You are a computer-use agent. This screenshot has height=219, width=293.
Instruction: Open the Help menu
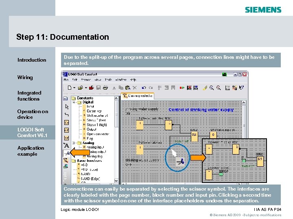point(133,80)
